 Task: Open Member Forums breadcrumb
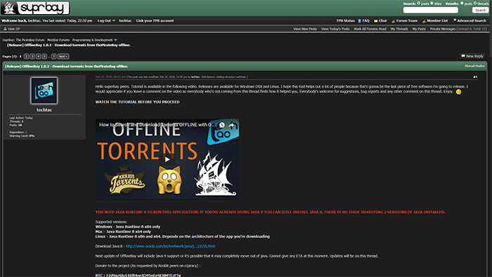58,40
